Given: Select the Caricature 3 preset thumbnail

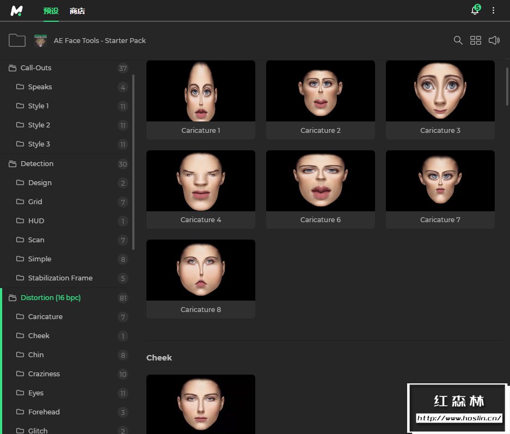Looking at the screenshot, I should [440, 91].
